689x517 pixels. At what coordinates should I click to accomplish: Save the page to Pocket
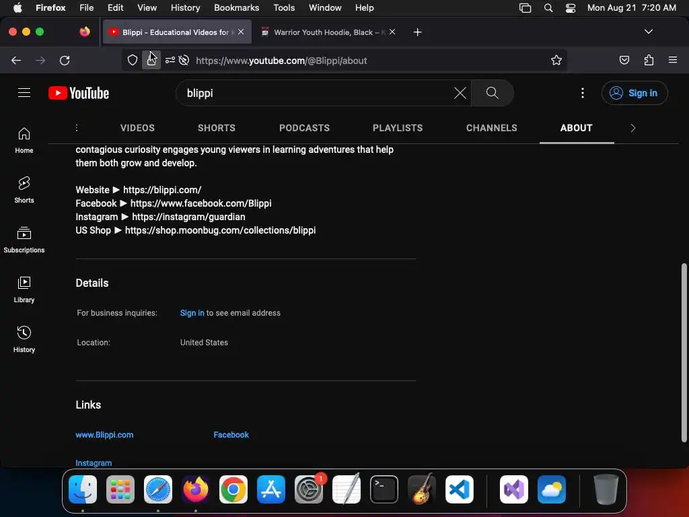point(624,60)
